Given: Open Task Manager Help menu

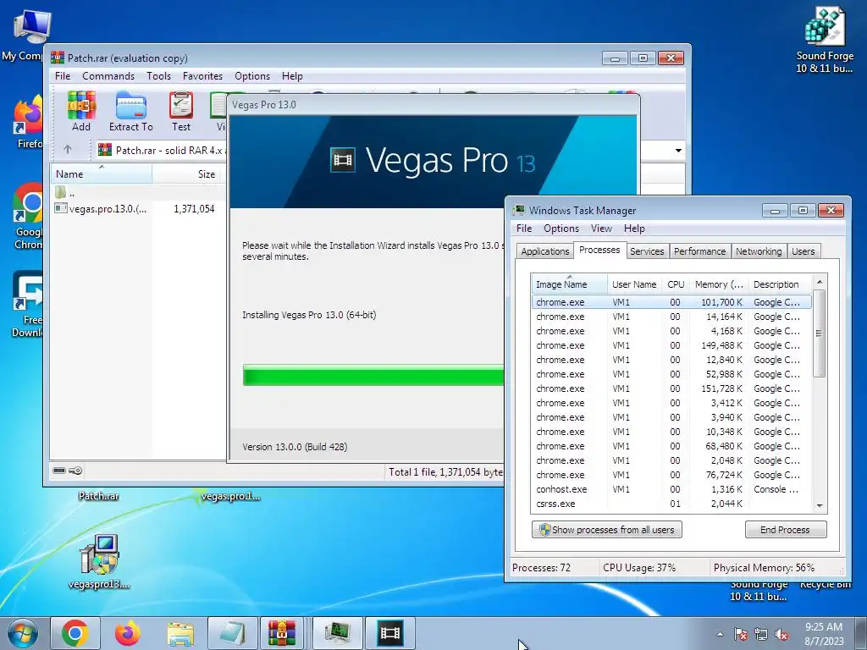Looking at the screenshot, I should (x=634, y=229).
